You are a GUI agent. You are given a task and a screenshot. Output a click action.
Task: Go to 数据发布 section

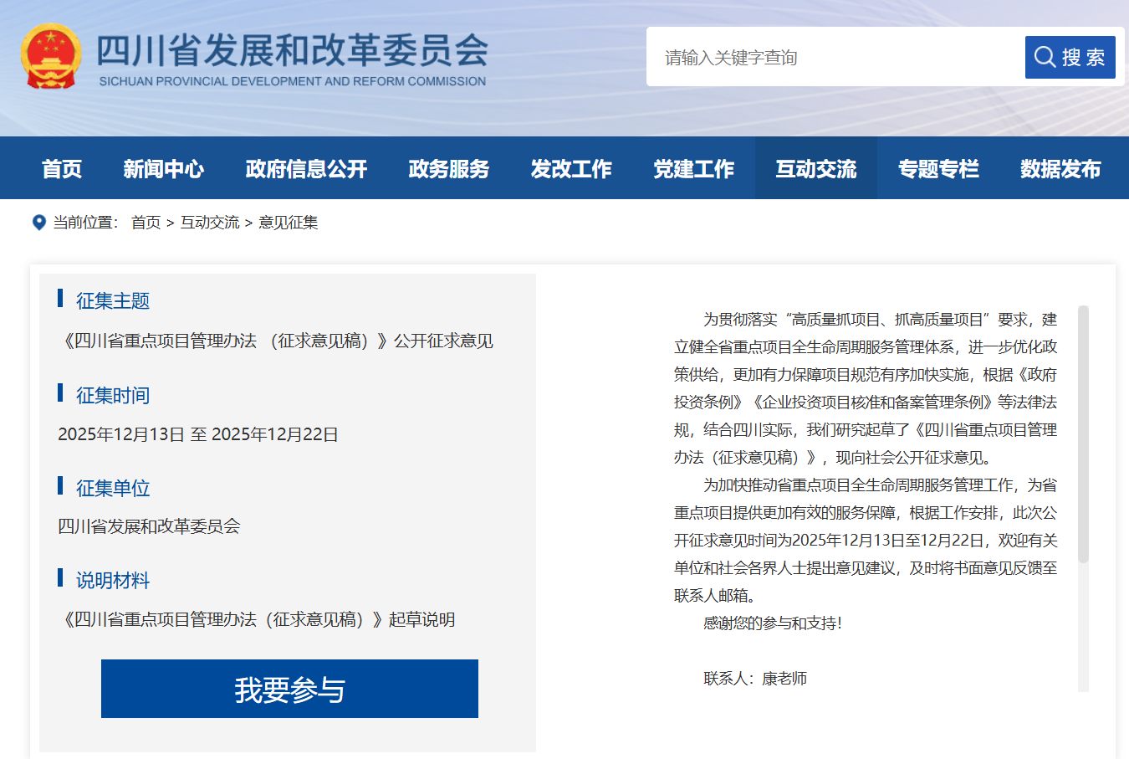1060,169
